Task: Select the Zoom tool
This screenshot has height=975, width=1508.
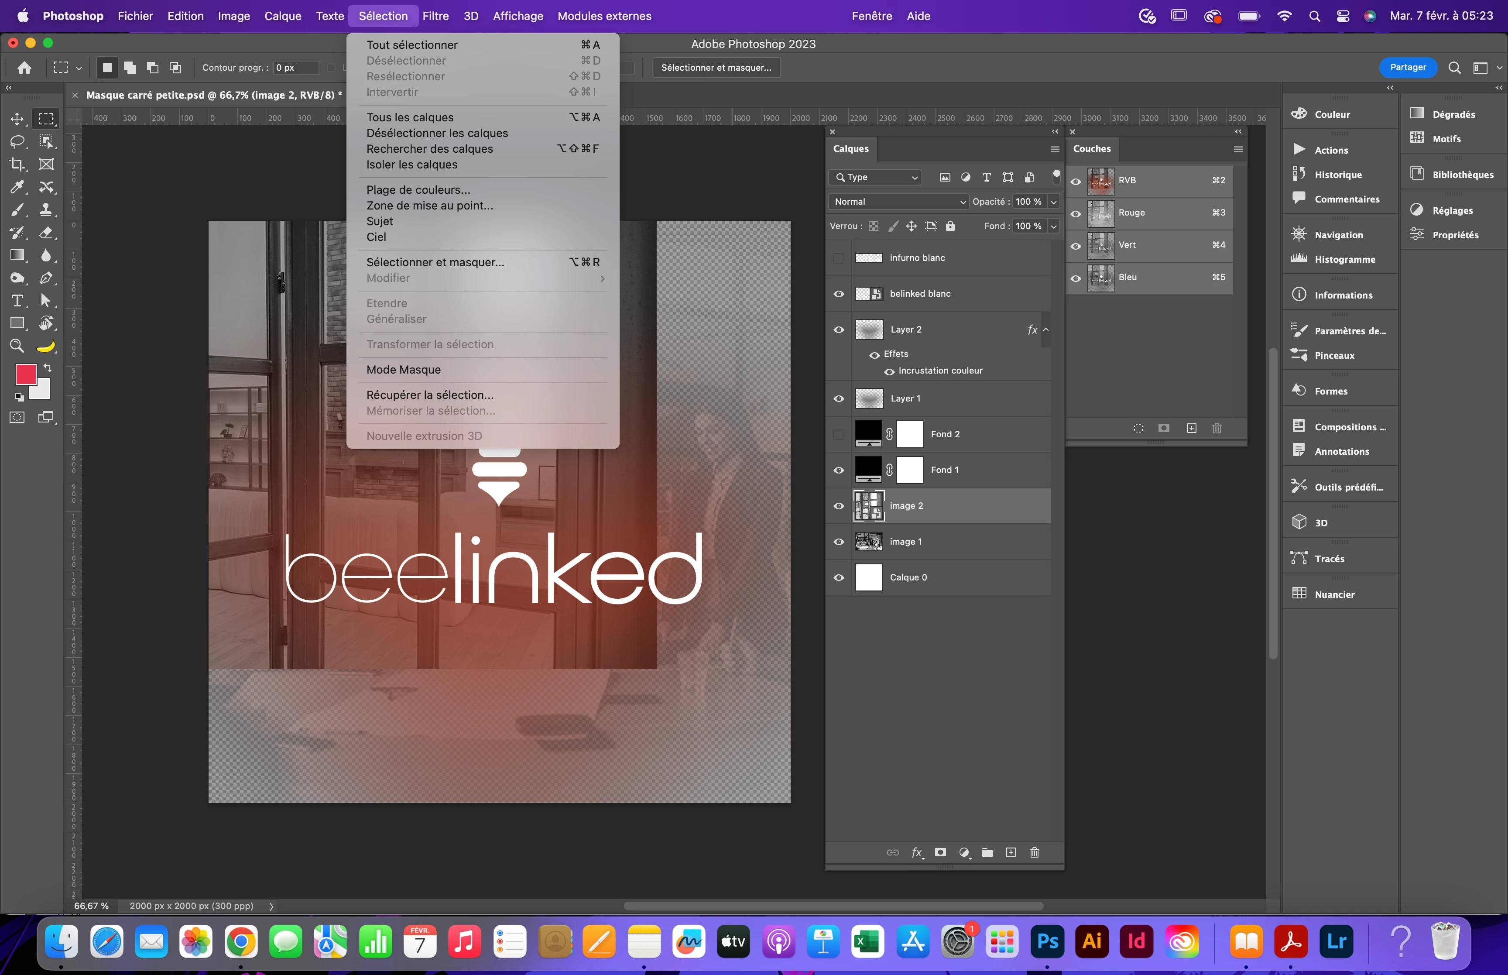Action: coord(17,346)
